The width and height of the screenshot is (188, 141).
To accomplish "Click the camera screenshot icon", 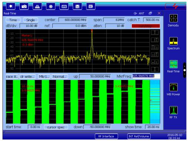I will point(24,6).
